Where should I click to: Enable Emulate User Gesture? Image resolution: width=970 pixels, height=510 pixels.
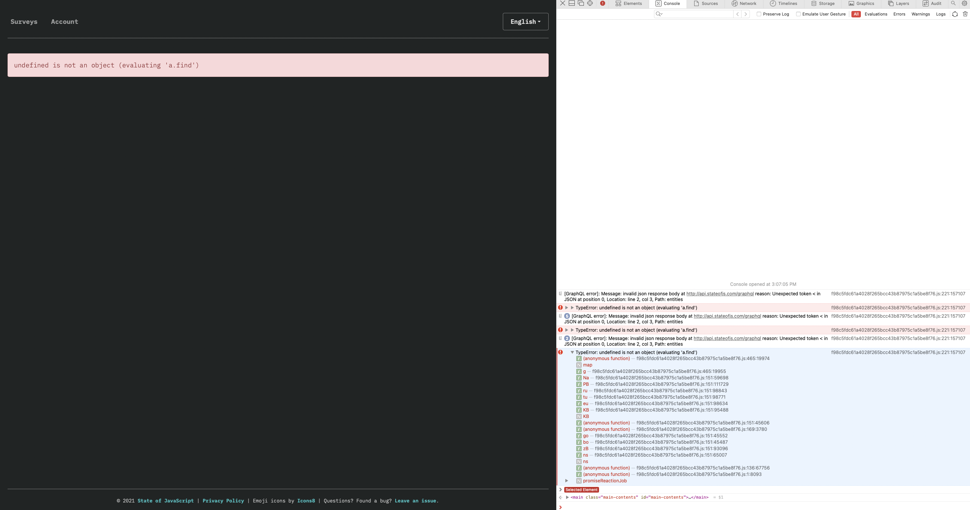coord(798,14)
